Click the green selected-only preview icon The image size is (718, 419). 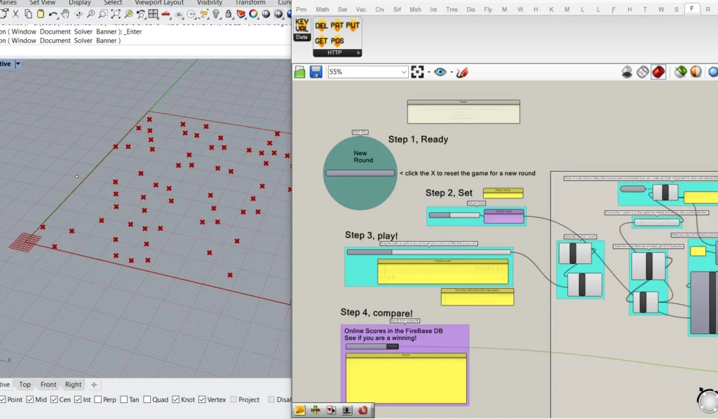tap(680, 71)
